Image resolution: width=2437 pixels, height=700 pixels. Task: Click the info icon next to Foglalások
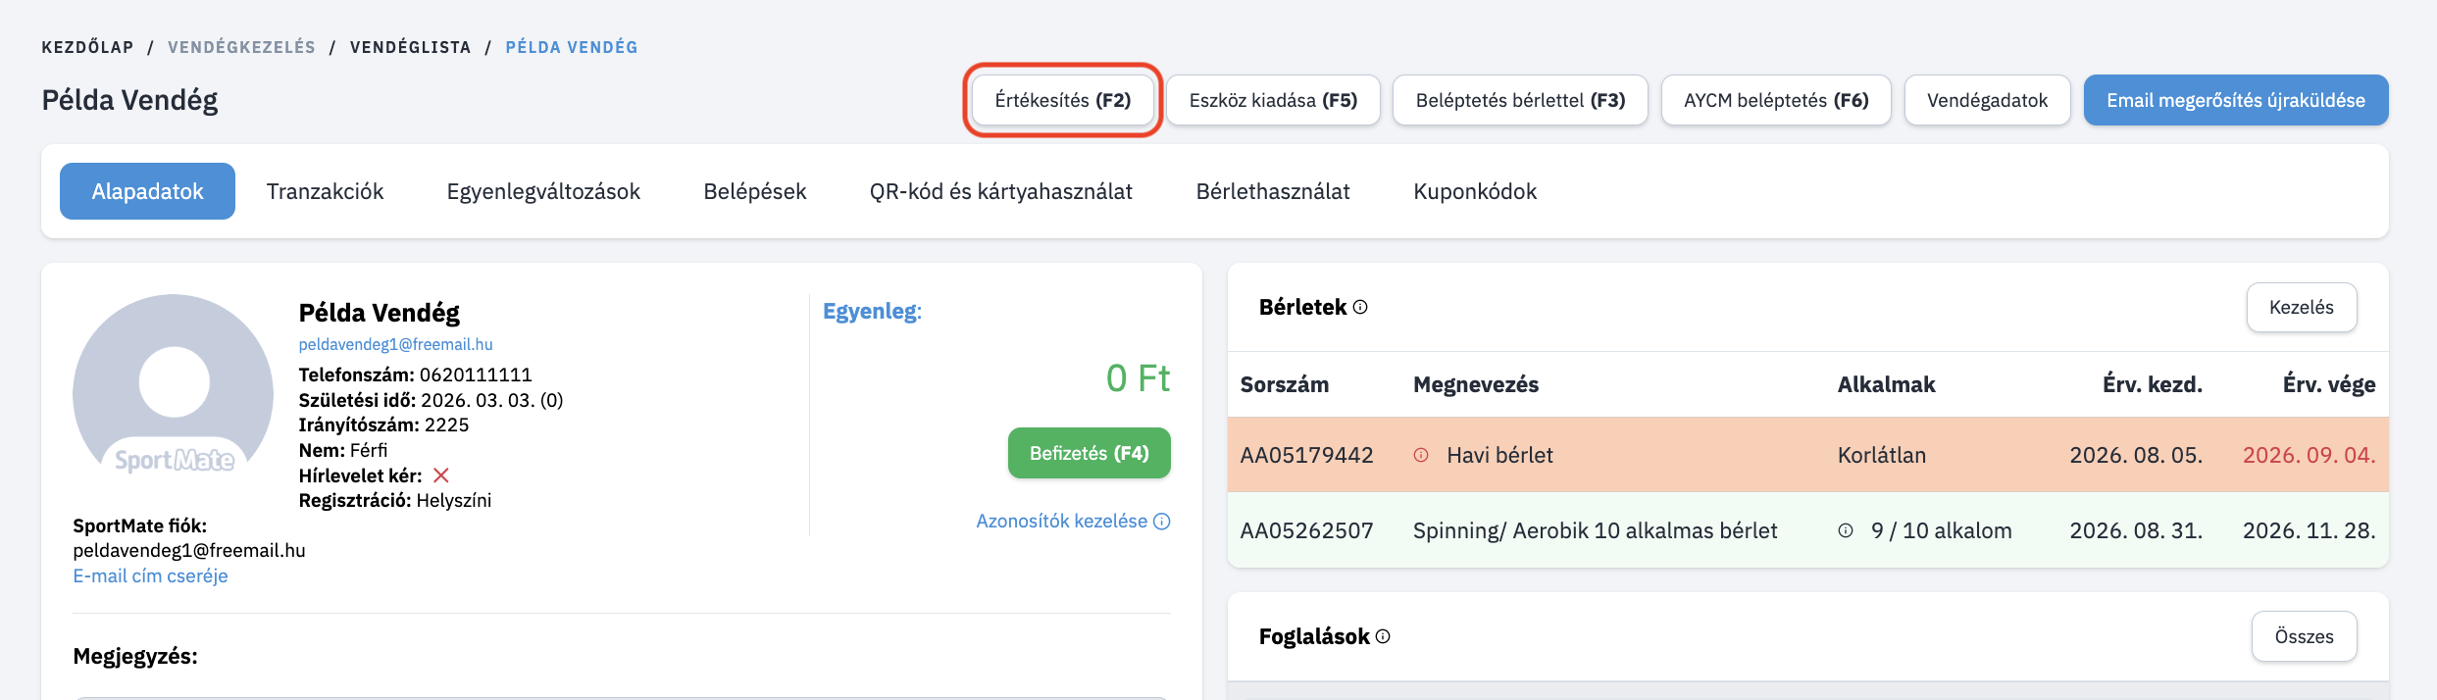click(1383, 636)
